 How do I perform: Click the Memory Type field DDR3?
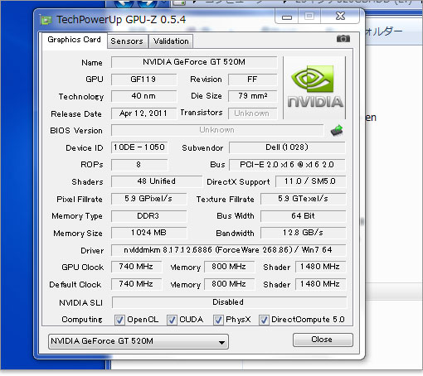click(148, 216)
